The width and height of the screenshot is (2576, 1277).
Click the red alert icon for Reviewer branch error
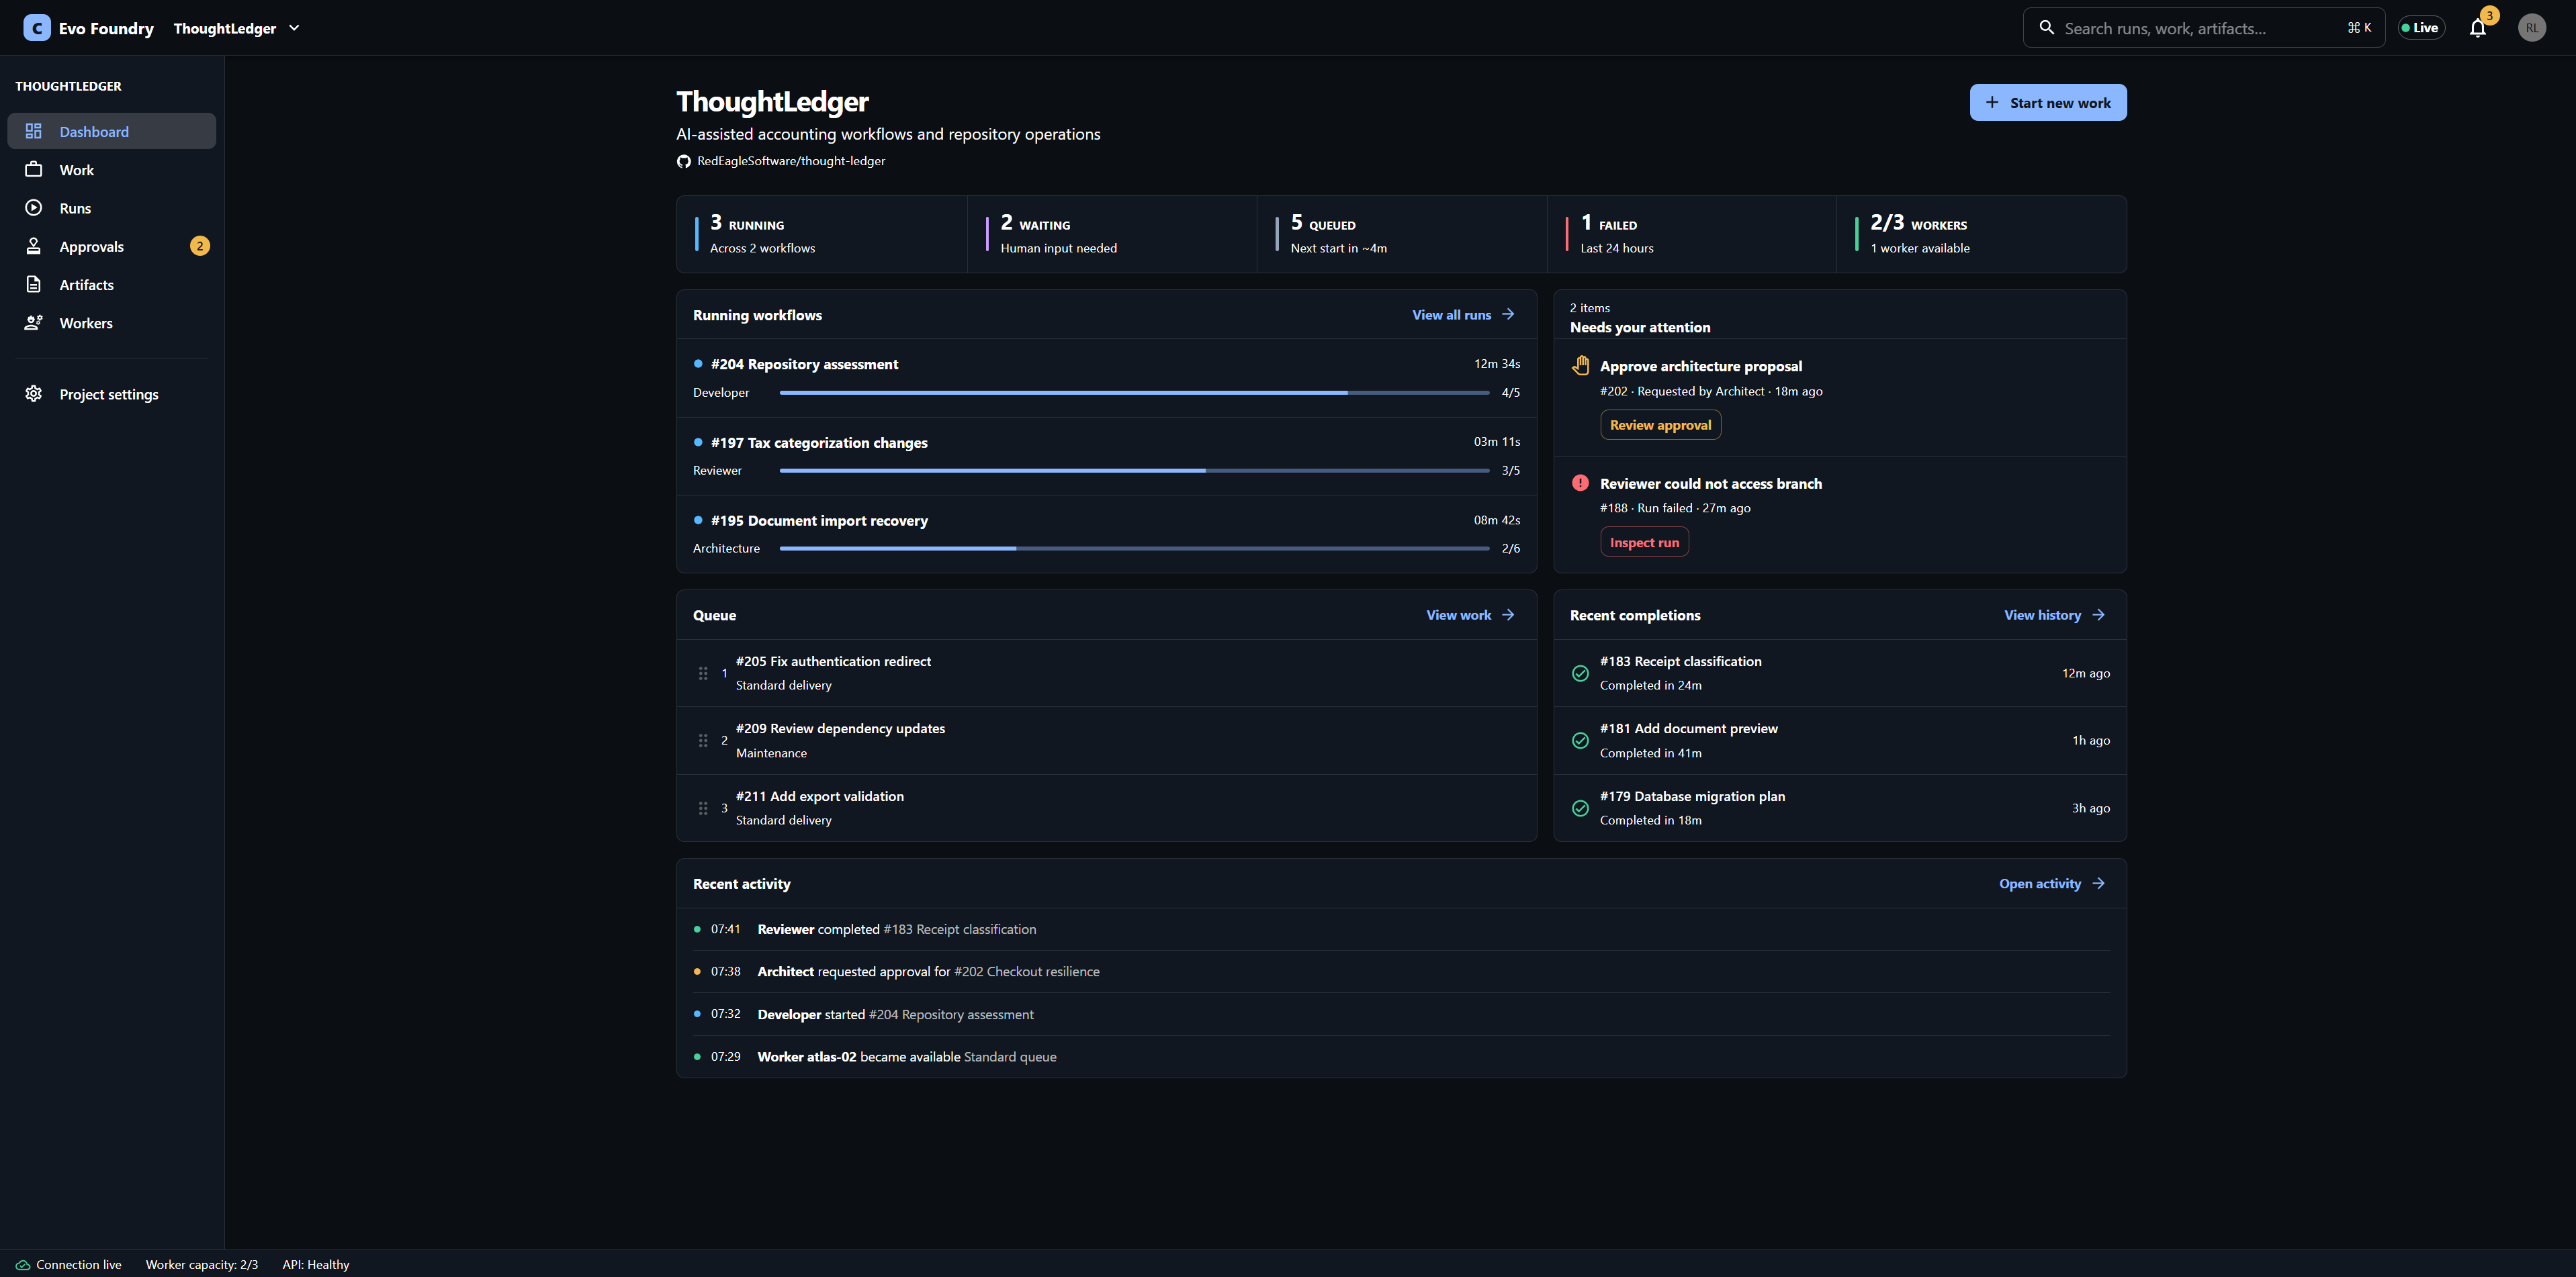[1580, 483]
